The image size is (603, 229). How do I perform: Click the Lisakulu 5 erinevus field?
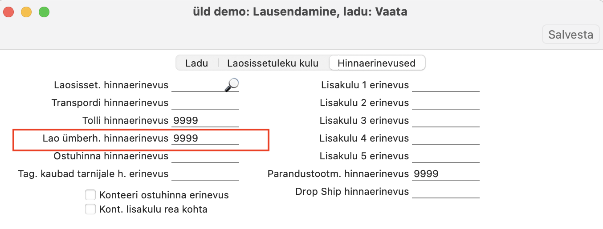(445, 156)
